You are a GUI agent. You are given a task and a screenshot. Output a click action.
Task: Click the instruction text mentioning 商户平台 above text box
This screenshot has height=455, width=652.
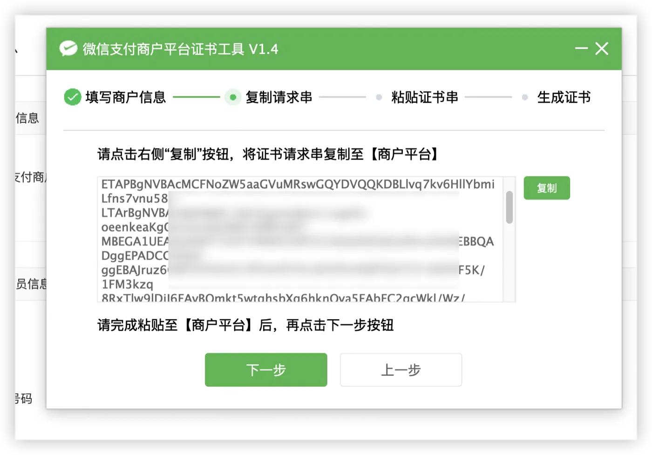268,154
